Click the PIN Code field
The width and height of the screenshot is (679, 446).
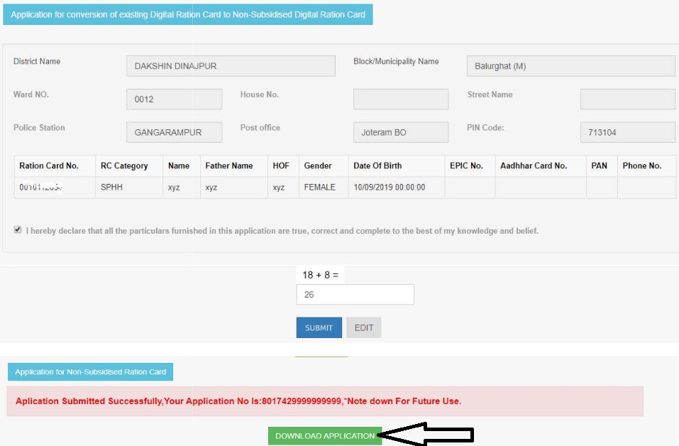pos(627,132)
